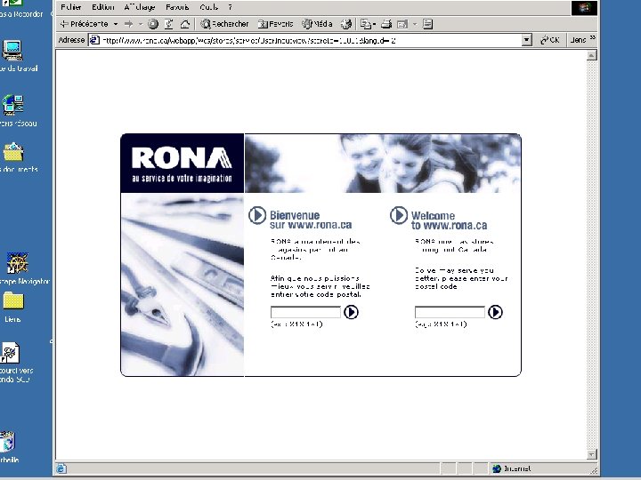641x480 pixels.
Task: Submit the French postal code arrow button
Action: (351, 312)
